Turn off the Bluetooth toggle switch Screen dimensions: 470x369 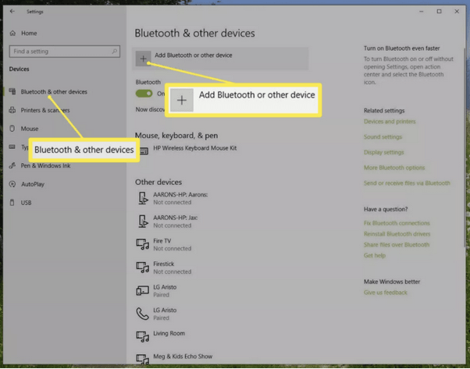click(144, 94)
